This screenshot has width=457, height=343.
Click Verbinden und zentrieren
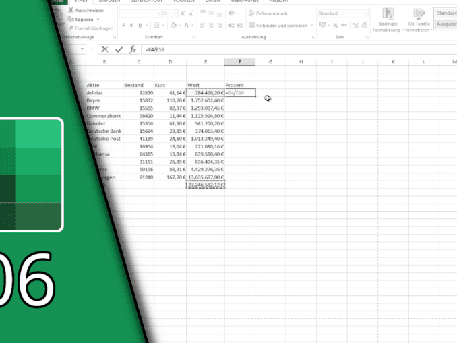[278, 26]
